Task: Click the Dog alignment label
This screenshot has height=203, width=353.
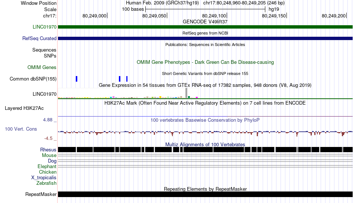Action: [x=52, y=161]
